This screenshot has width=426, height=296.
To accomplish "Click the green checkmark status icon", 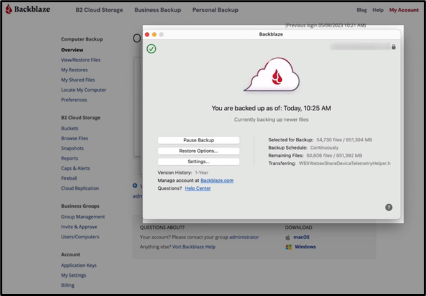I will [152, 49].
